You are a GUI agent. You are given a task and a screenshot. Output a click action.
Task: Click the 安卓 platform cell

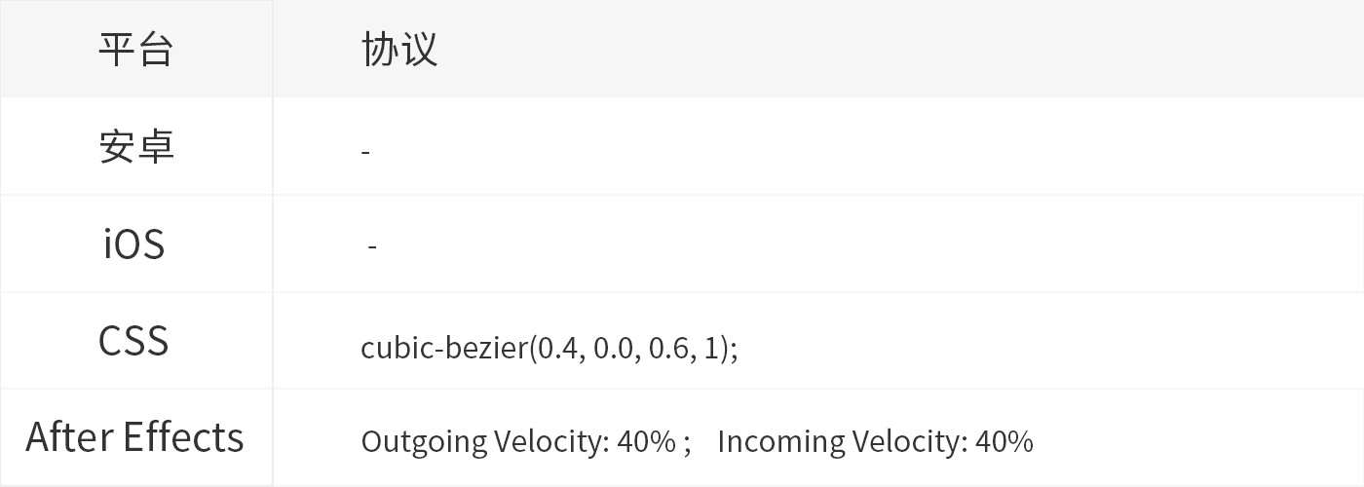[x=136, y=146]
